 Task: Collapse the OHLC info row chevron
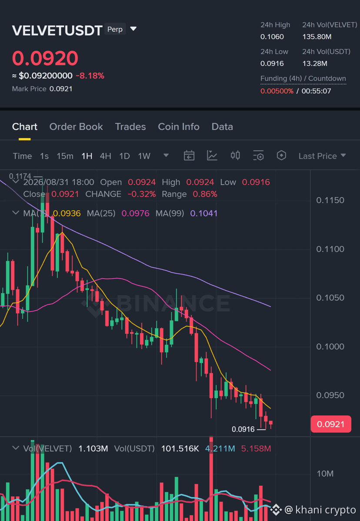pos(15,182)
